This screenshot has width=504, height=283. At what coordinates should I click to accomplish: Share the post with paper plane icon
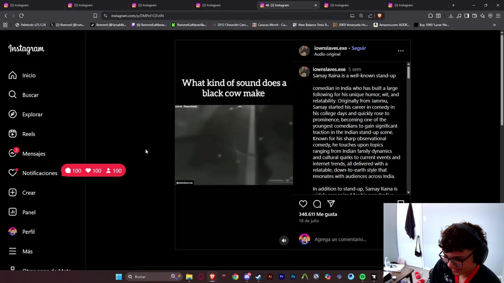pyautogui.click(x=331, y=204)
